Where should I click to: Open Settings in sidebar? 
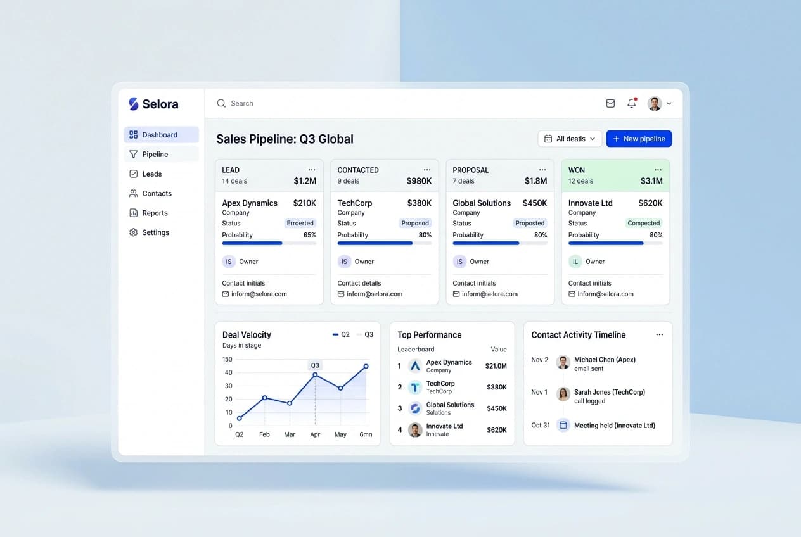tap(161, 232)
